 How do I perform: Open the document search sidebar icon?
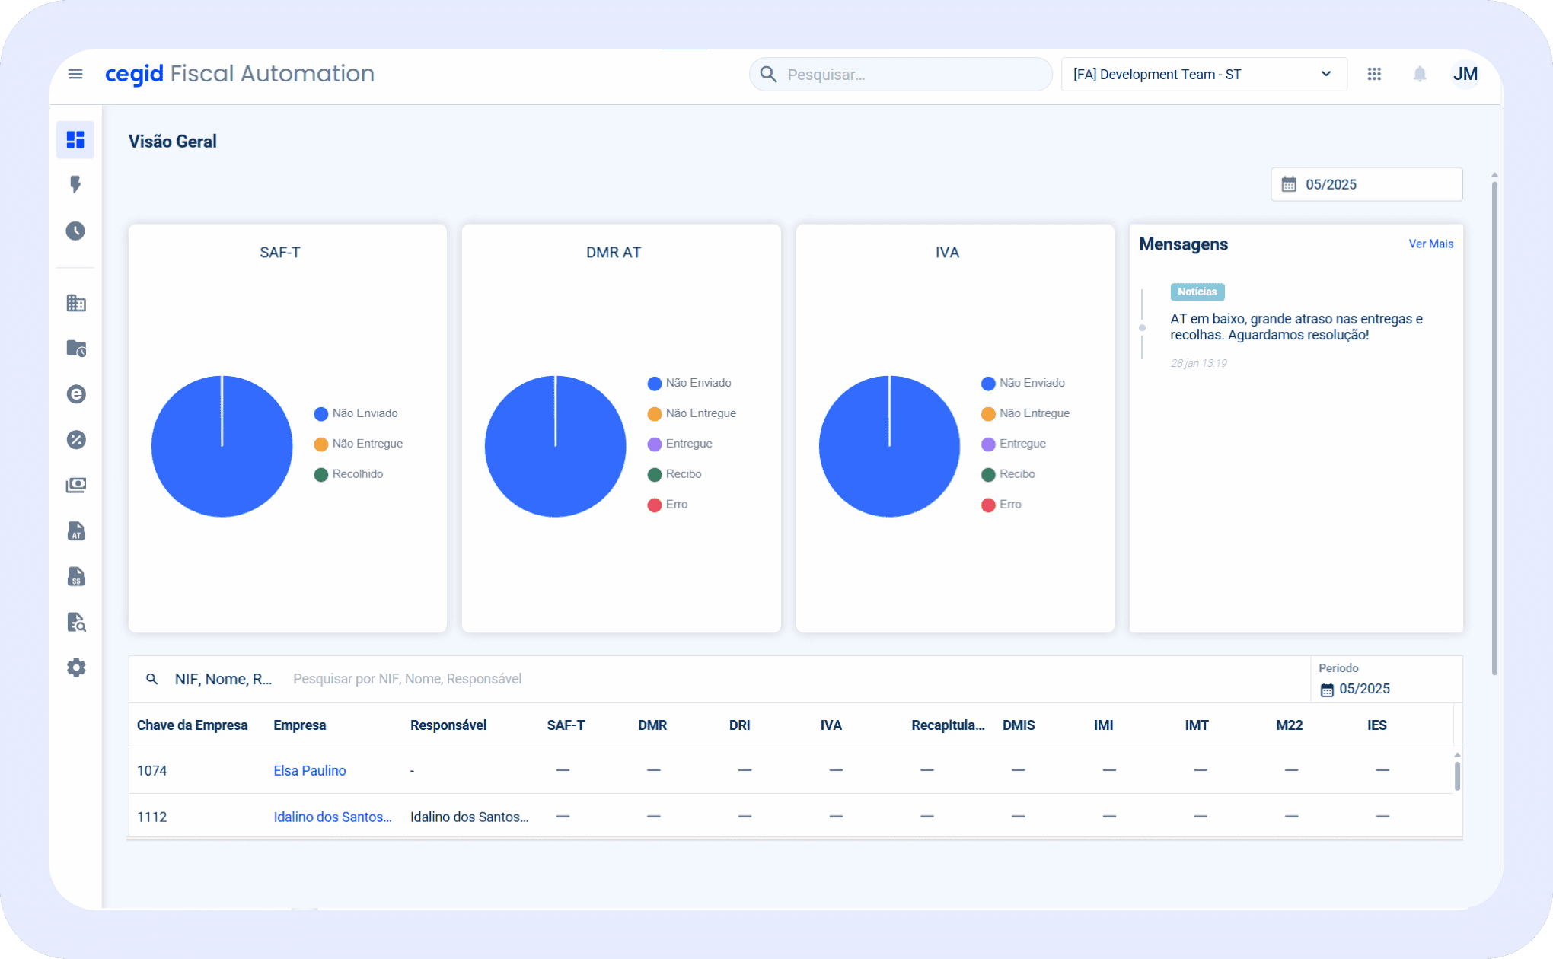tap(75, 623)
